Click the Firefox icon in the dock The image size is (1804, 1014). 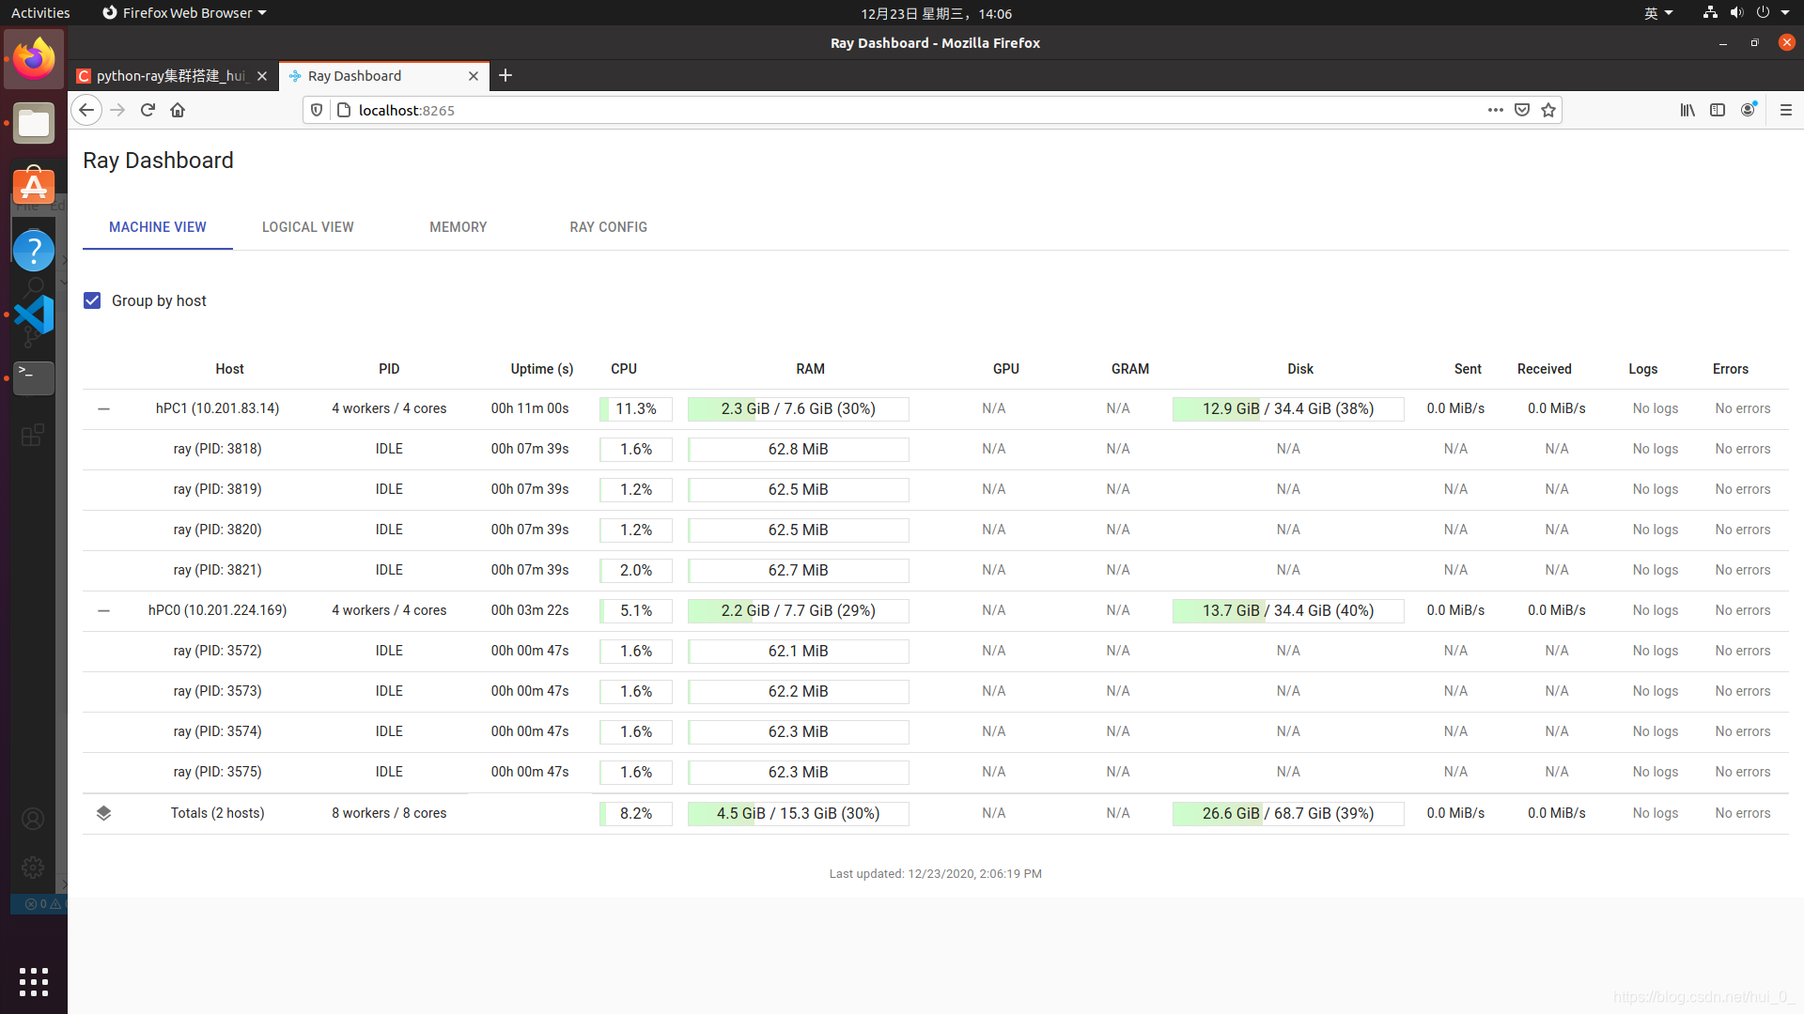[x=34, y=59]
